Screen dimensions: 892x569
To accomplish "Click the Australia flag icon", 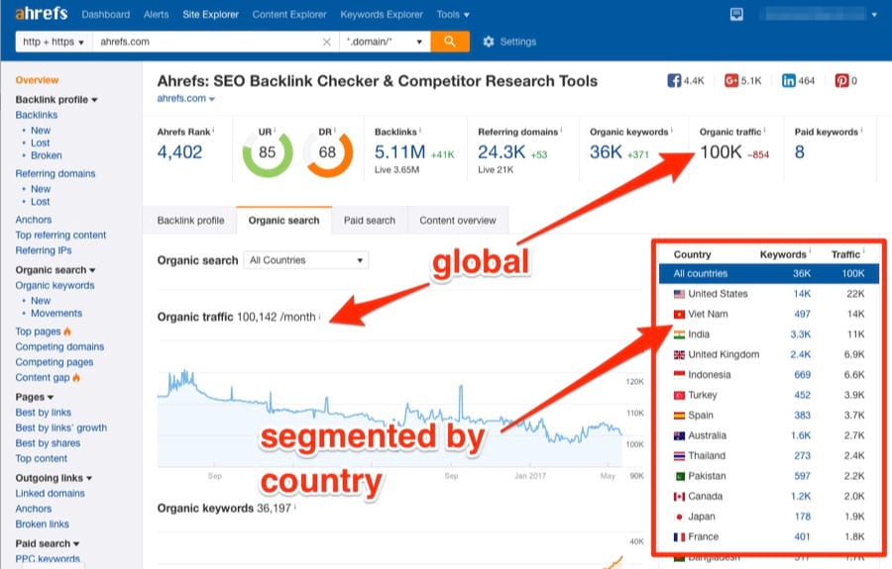I will point(679,435).
